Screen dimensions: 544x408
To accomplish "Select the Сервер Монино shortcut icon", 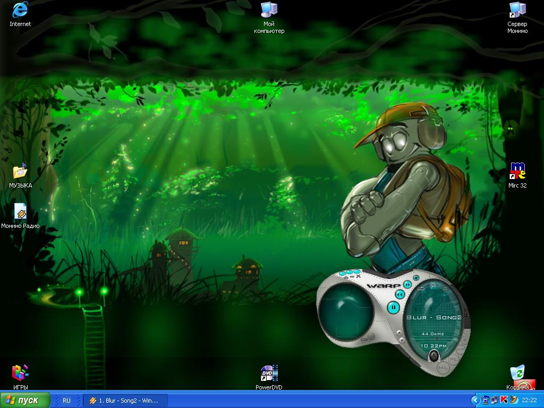I will (x=517, y=18).
